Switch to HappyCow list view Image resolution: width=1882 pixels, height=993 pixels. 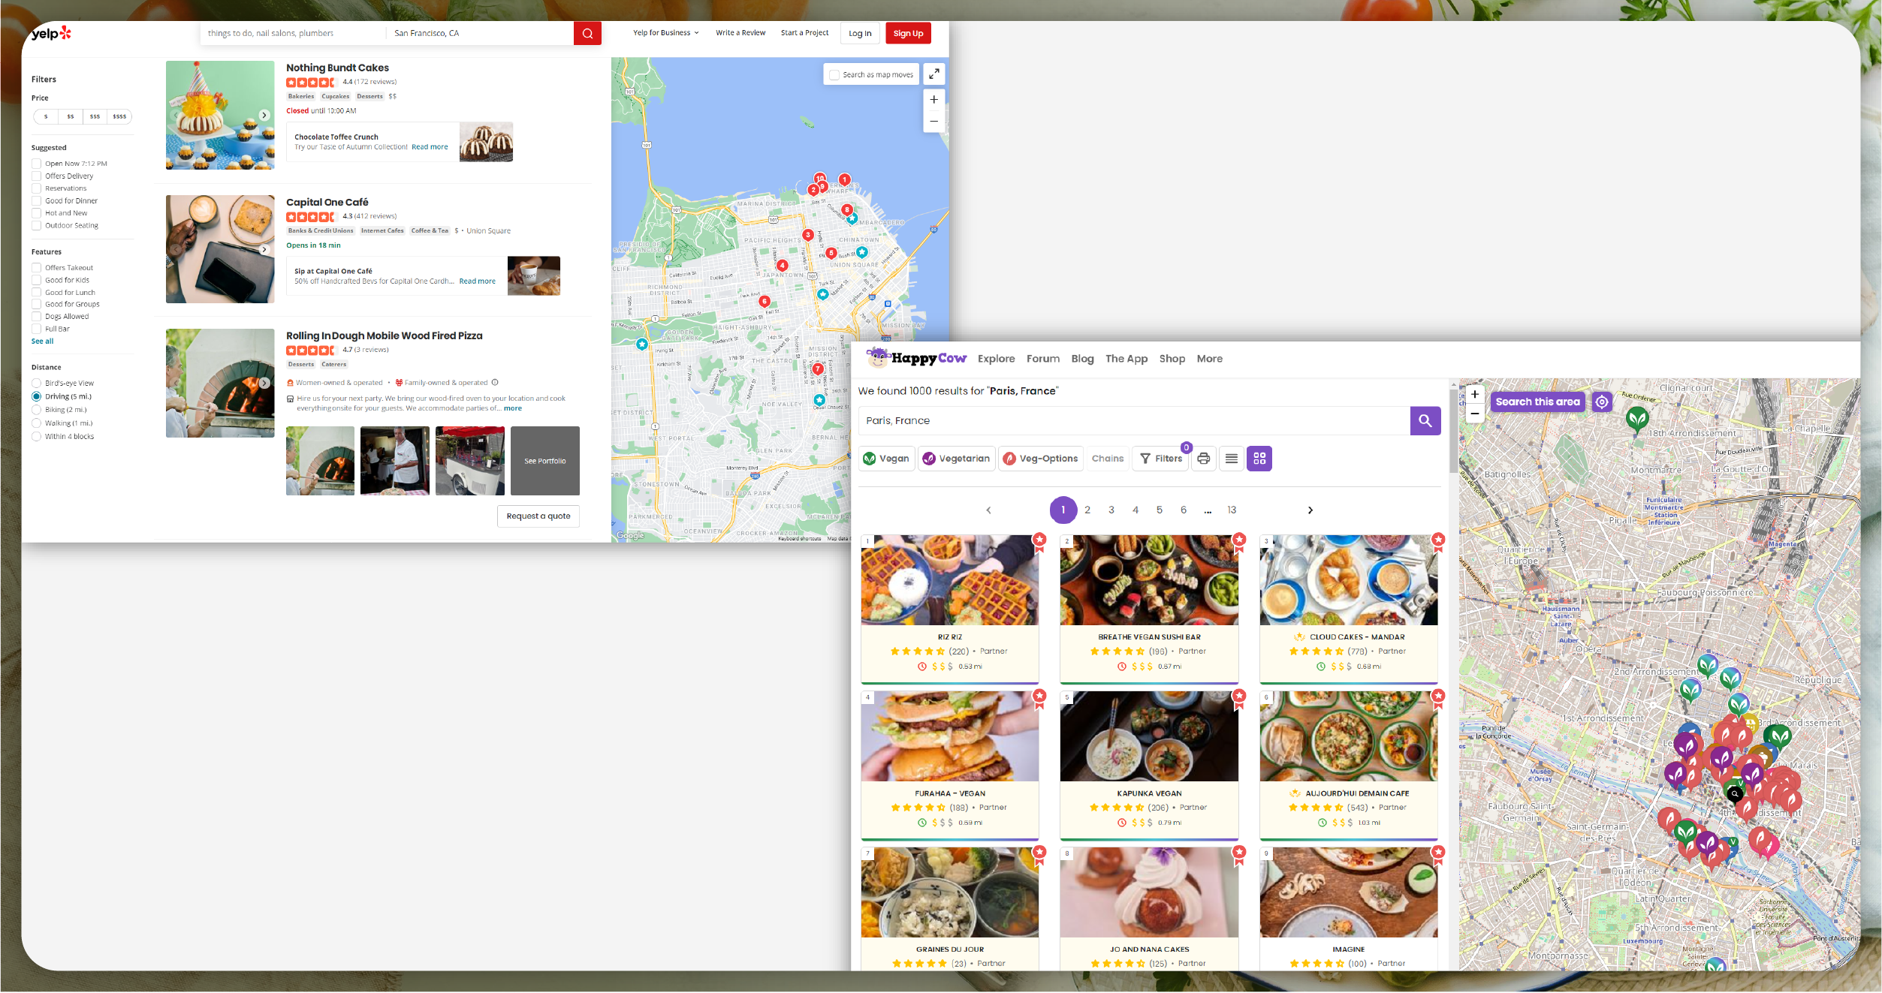tap(1232, 459)
